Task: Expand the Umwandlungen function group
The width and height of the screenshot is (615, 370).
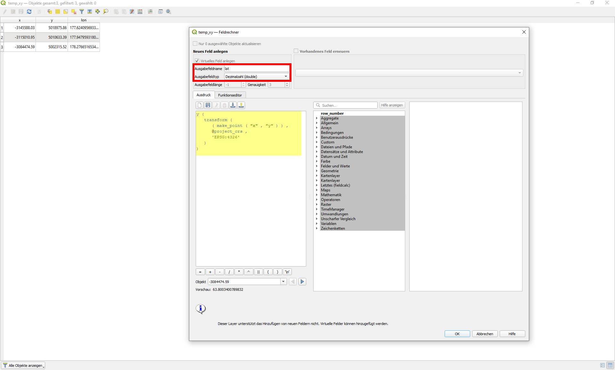Action: (317, 214)
